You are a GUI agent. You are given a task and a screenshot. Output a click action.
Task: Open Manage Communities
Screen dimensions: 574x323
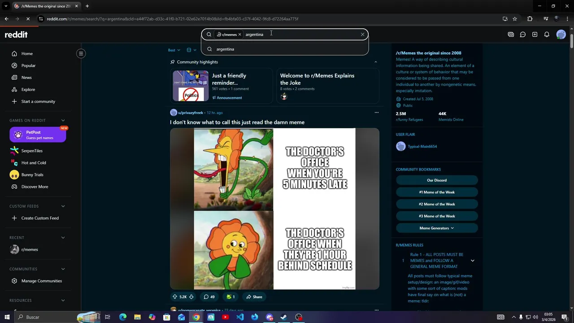coord(41,281)
